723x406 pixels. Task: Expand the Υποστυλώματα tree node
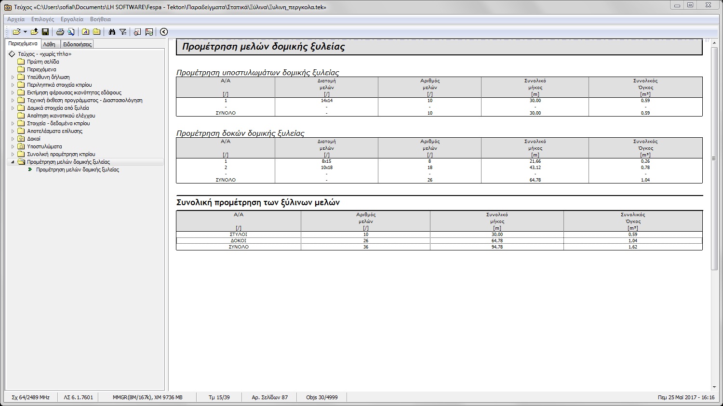click(13, 146)
